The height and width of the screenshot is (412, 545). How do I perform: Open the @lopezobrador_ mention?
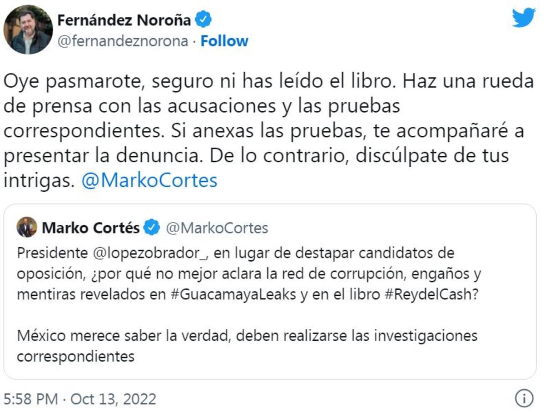tap(150, 253)
